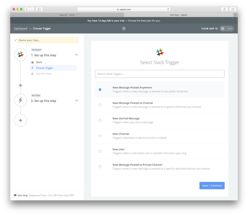Screen dimensions: 248x215
Task: Click the Choose Trigger breadcrumb text
Action: tap(42, 28)
